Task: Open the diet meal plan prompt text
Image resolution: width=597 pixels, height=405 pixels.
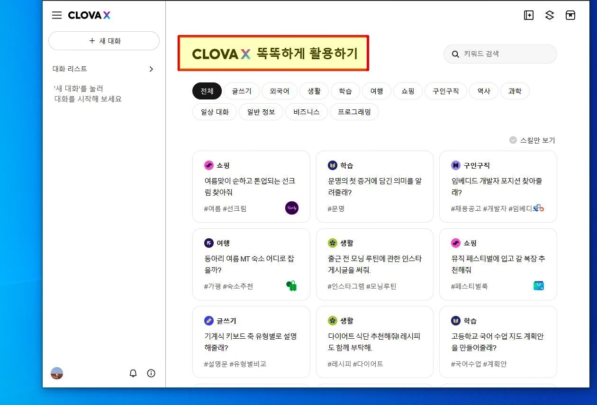Action: [x=374, y=342]
